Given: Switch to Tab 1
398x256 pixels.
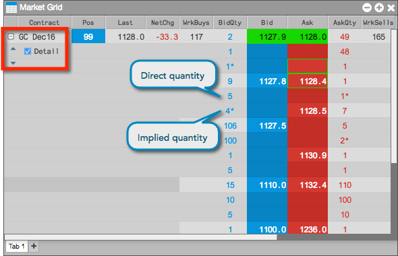Looking at the screenshot, I should (16, 246).
